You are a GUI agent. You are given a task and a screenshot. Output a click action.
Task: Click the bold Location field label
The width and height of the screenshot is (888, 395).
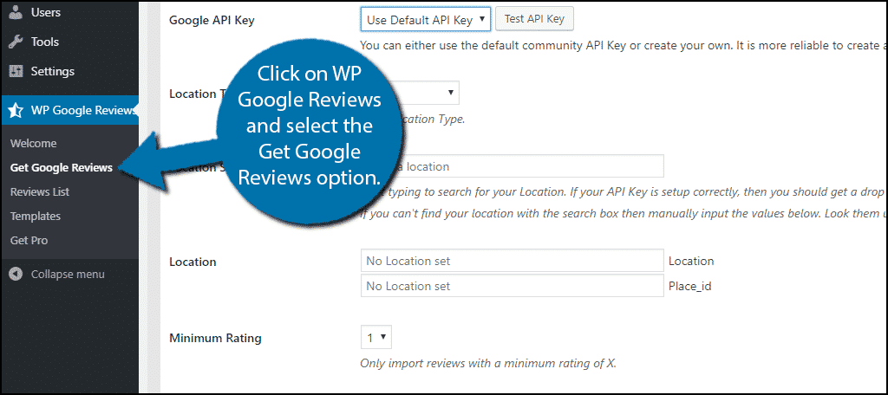pos(193,262)
